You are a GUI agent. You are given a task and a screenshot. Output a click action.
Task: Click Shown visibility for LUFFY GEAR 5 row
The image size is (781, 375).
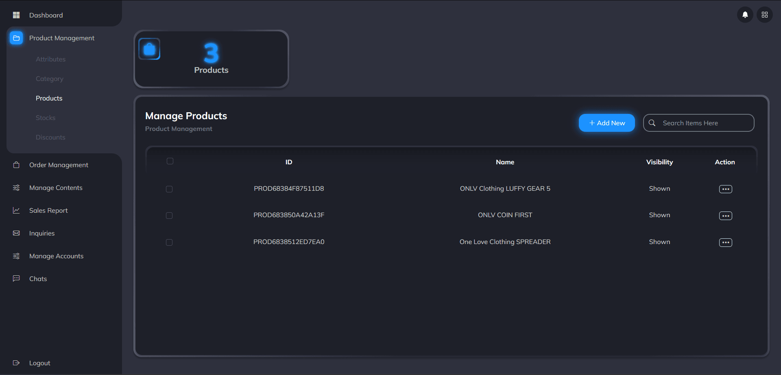(660, 188)
